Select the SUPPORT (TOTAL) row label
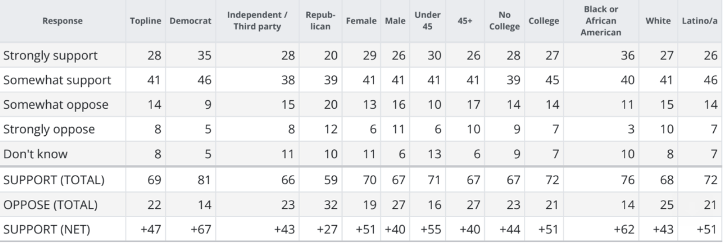This screenshot has width=725, height=245. pyautogui.click(x=54, y=180)
